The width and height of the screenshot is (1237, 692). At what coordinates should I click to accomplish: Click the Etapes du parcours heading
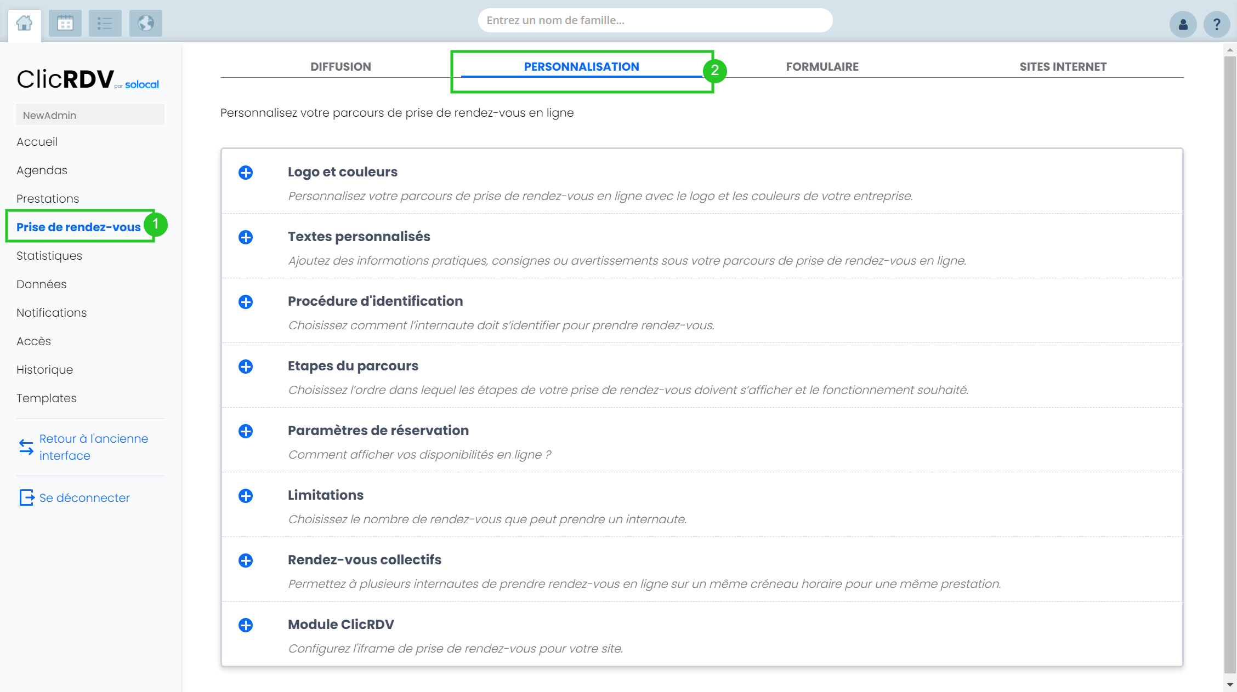(x=353, y=366)
